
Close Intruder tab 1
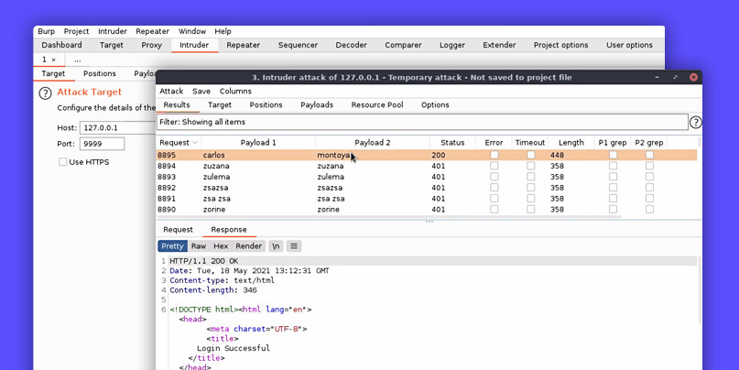(54, 60)
